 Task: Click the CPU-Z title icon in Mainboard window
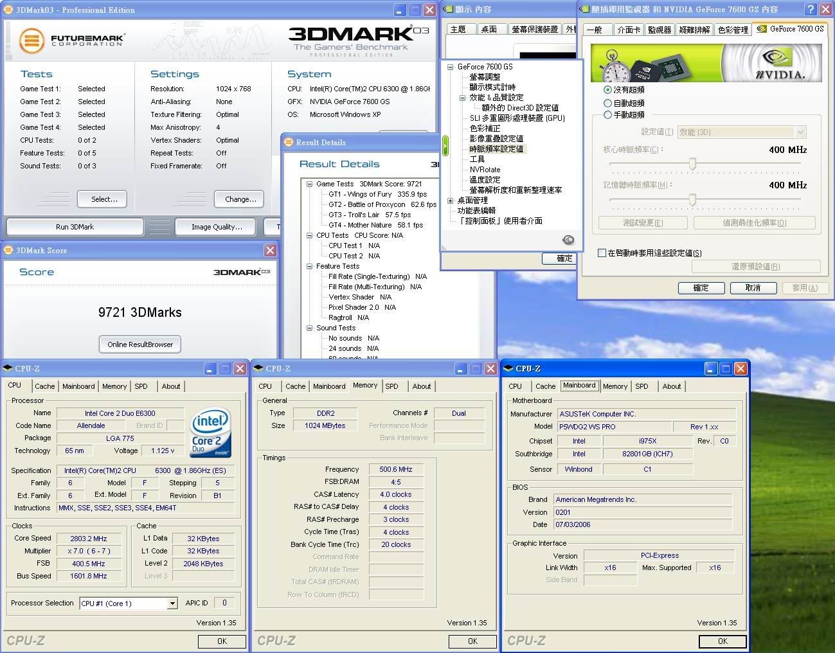point(508,368)
